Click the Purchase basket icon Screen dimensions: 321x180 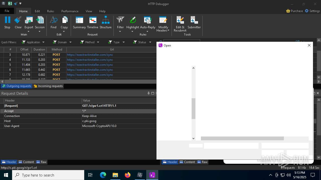point(288,11)
